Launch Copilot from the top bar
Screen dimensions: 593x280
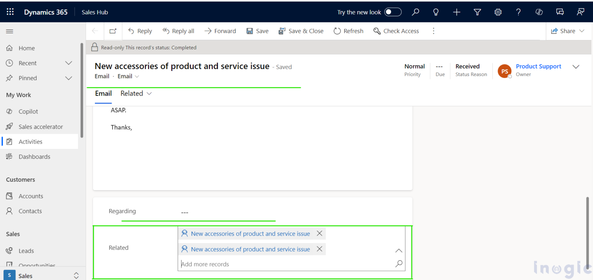click(539, 12)
